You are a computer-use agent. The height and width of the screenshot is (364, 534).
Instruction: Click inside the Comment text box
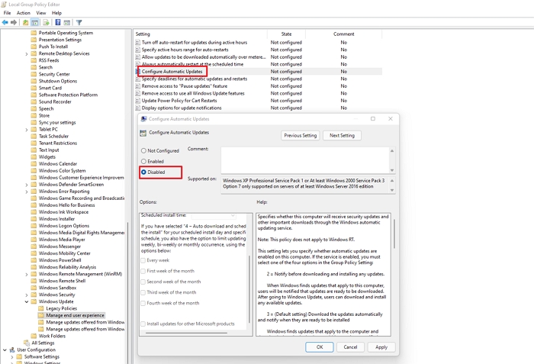[305, 160]
